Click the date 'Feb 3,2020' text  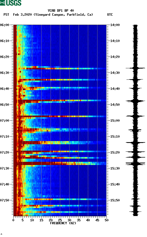click(22, 15)
